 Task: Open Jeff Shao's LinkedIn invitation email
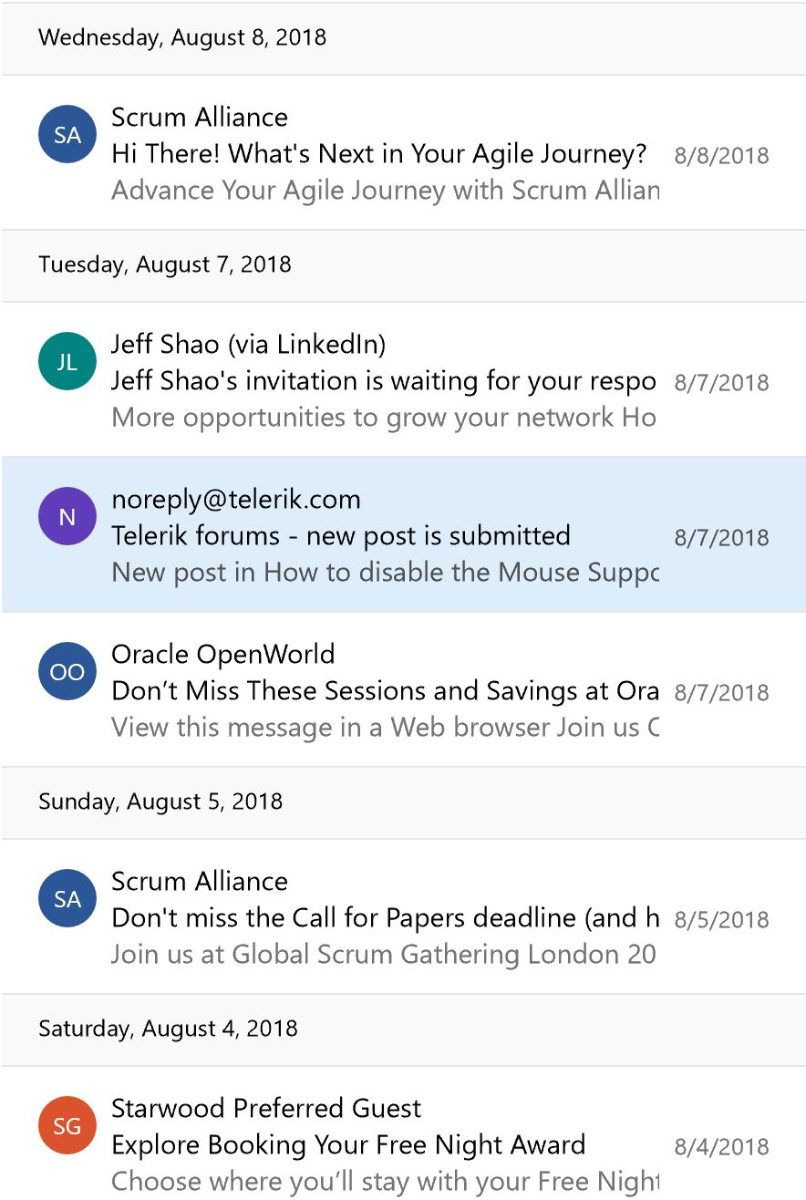pyautogui.click(x=383, y=381)
